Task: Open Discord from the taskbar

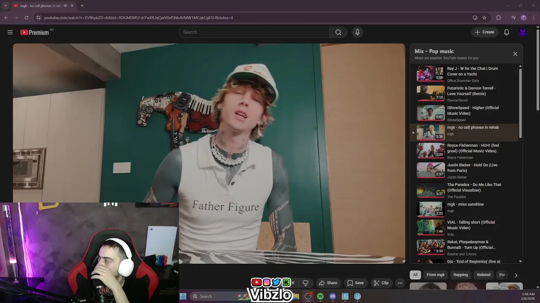Action: [332, 296]
